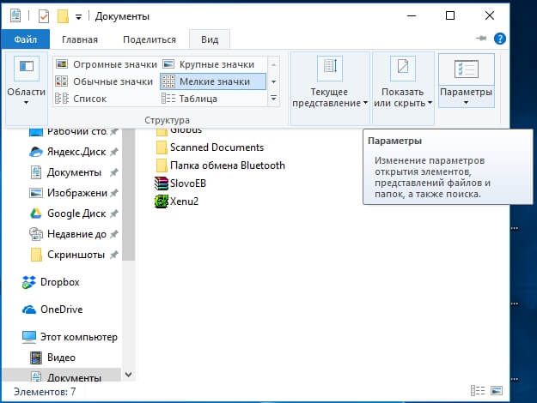Viewport: 537px width, 403px height.
Task: Click the Видео filmstrip icon
Action: [x=36, y=358]
